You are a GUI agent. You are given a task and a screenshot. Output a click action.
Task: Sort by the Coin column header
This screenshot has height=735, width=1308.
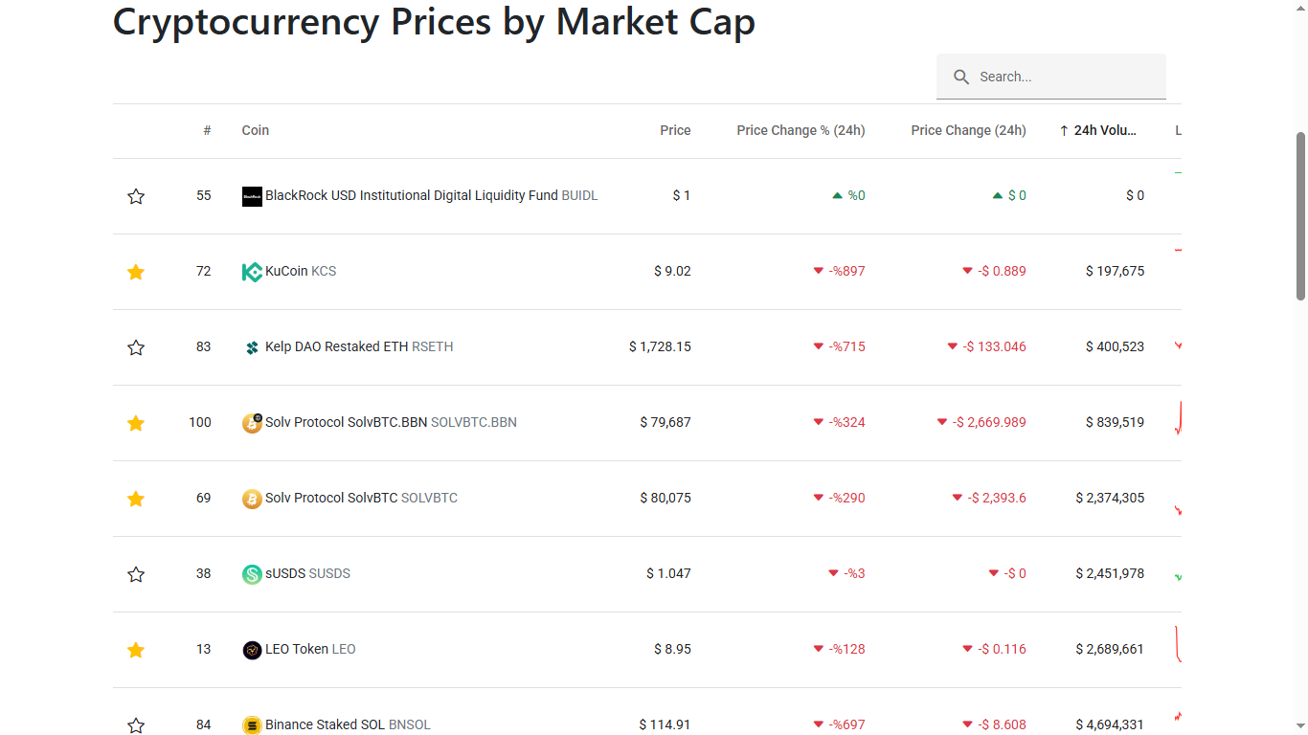point(255,130)
